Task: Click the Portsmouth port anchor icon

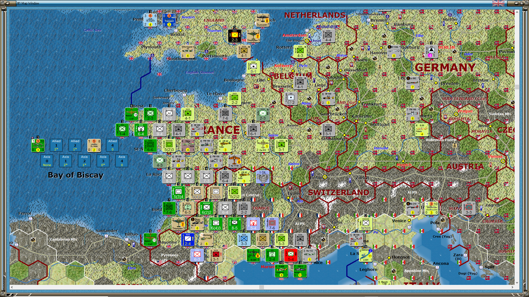Action: click(x=206, y=51)
